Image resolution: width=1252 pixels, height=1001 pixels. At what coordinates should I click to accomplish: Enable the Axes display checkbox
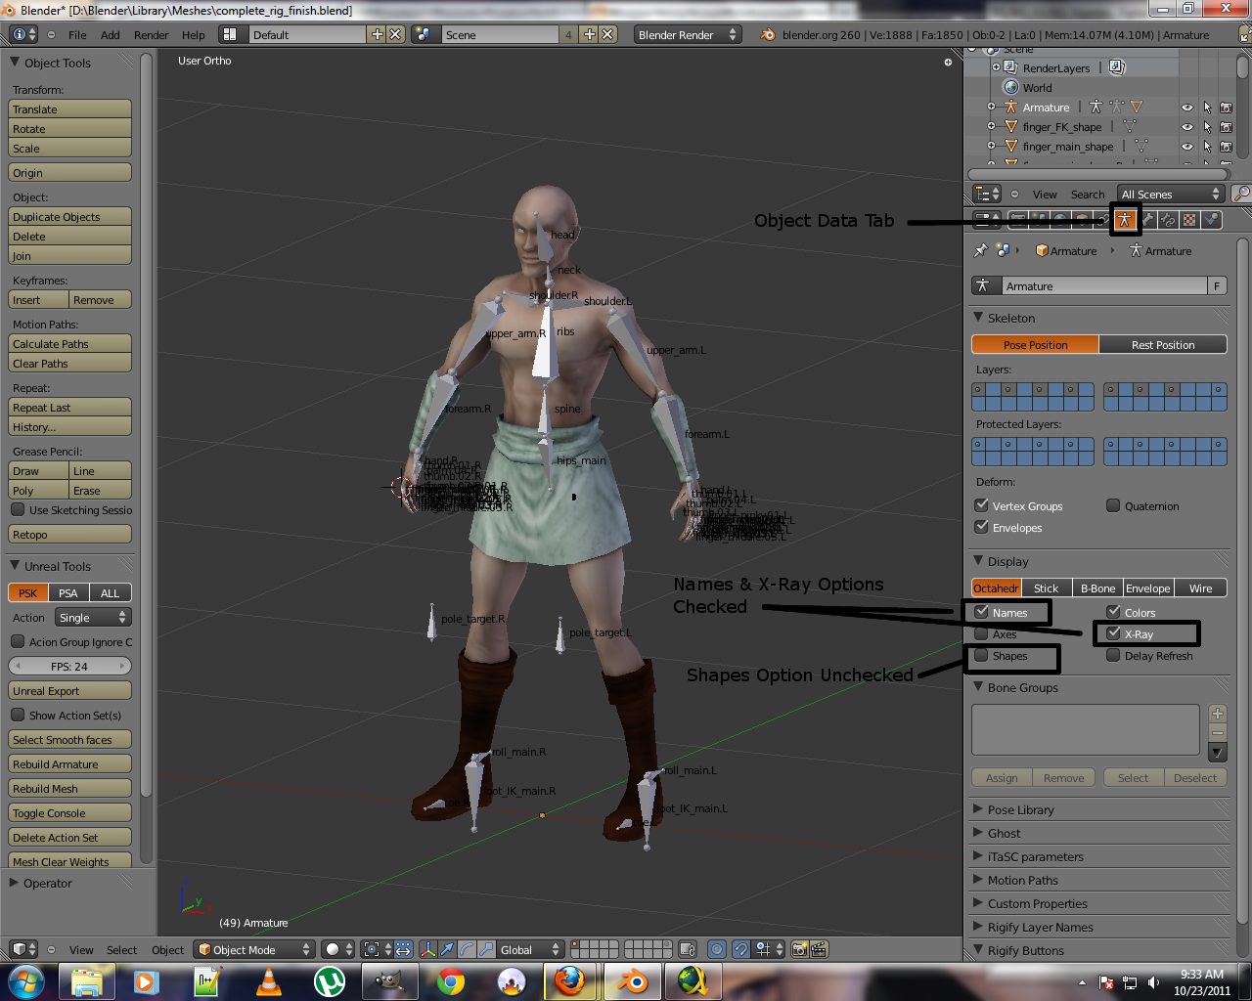point(982,633)
